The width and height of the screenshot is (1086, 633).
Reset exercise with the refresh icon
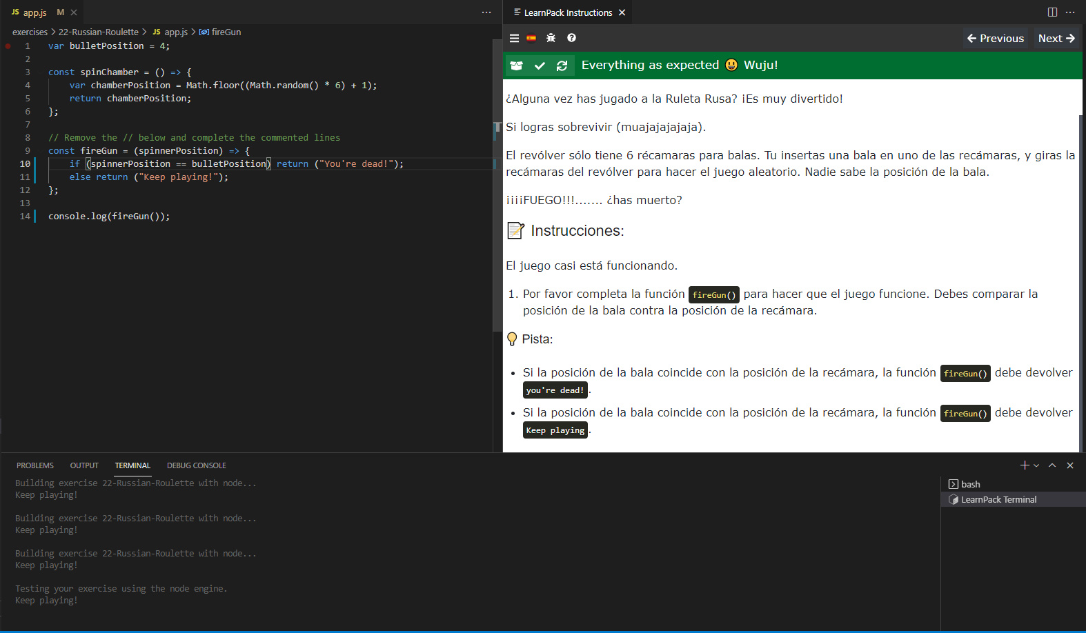tap(562, 66)
